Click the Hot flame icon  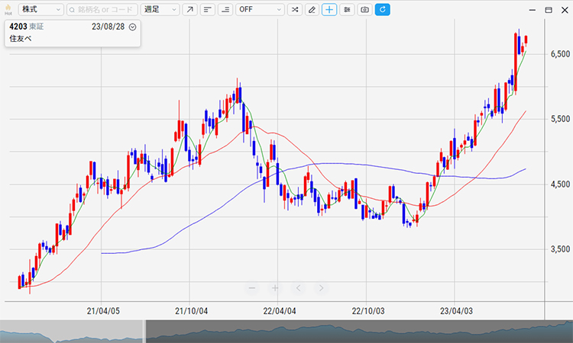(x=8, y=10)
